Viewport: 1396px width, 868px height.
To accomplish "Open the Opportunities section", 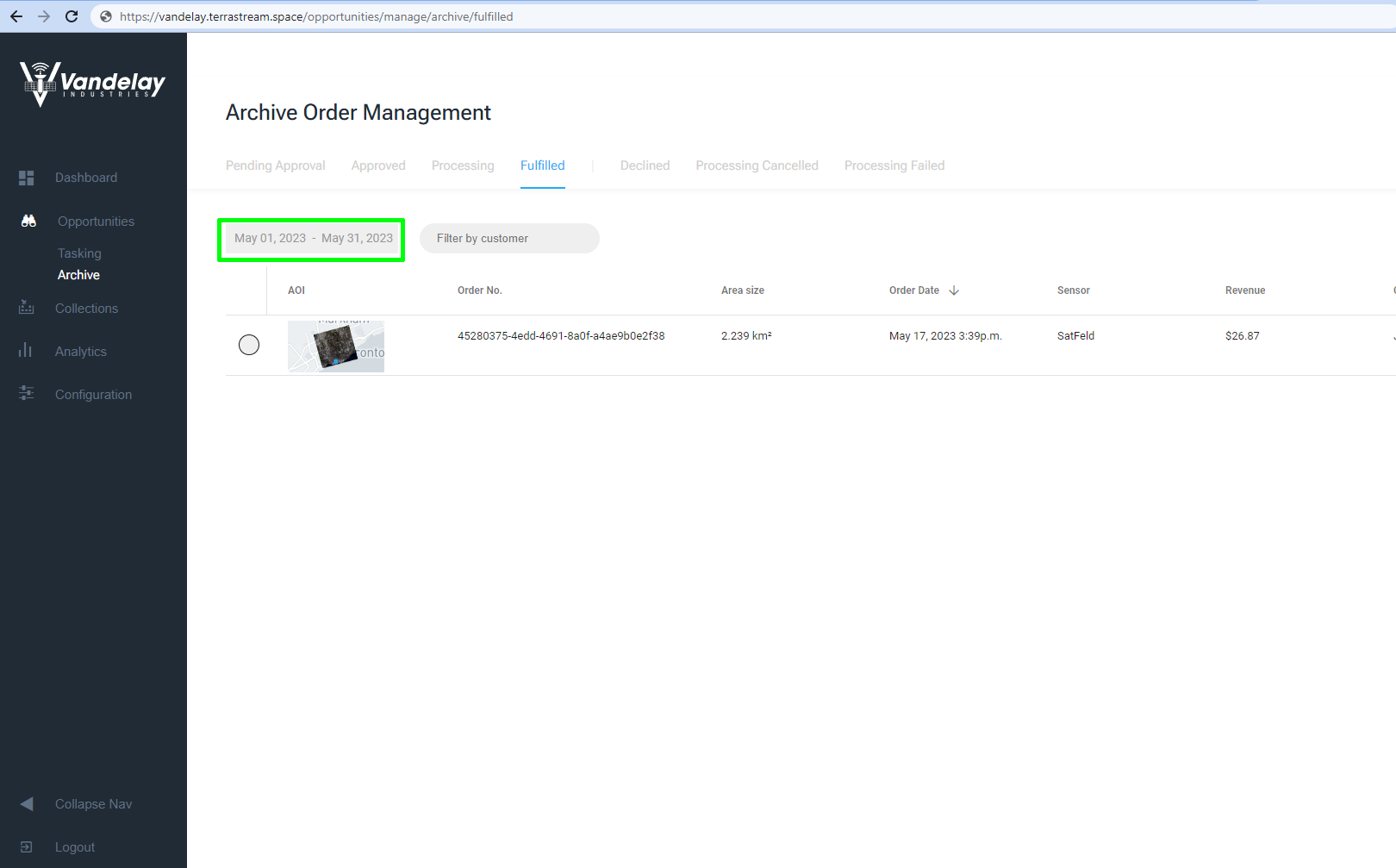I will click(96, 222).
